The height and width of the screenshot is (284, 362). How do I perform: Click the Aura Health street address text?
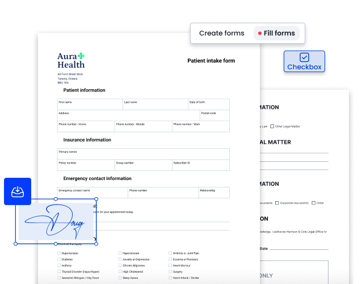click(70, 78)
